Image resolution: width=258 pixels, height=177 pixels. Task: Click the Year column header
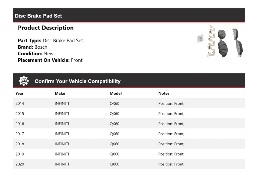click(x=19, y=93)
